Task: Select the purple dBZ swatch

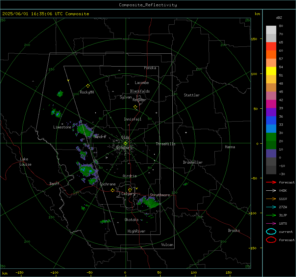Action: (271, 112)
